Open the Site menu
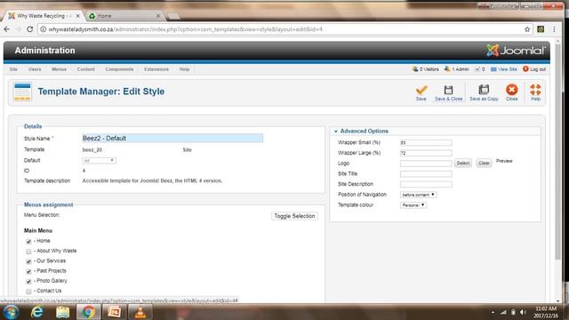Screen dimensions: 569x320 [x=13, y=69]
